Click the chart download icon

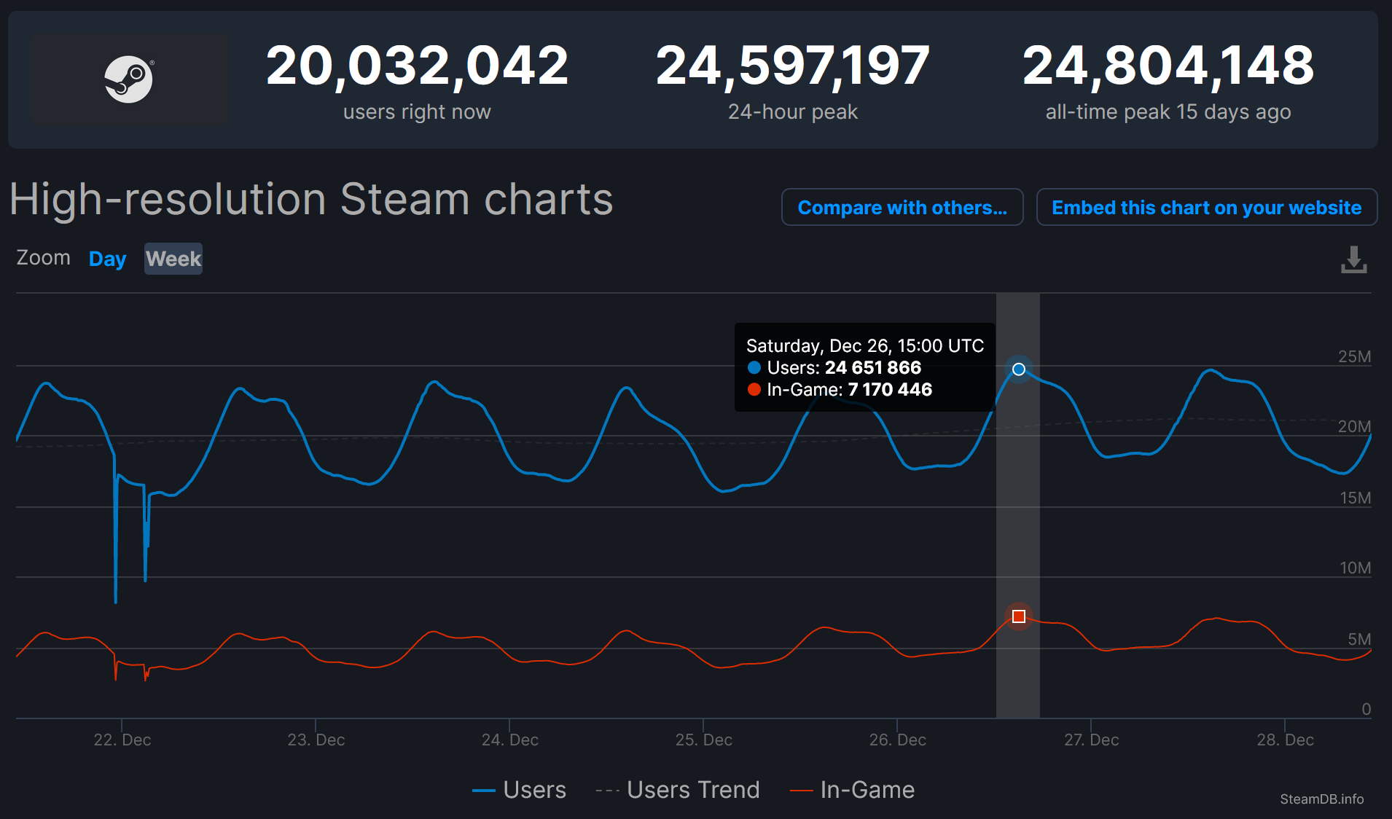tap(1355, 260)
